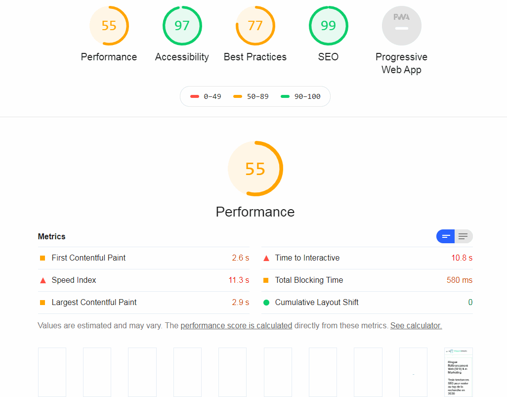Toggle the compact metrics view button
Image resolution: width=507 pixels, height=397 pixels.
pyautogui.click(x=445, y=236)
